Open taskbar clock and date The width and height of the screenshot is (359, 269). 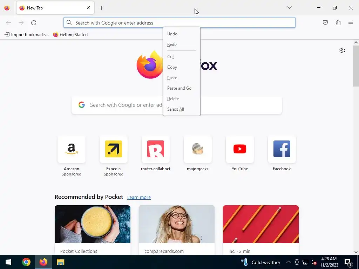[329, 262]
